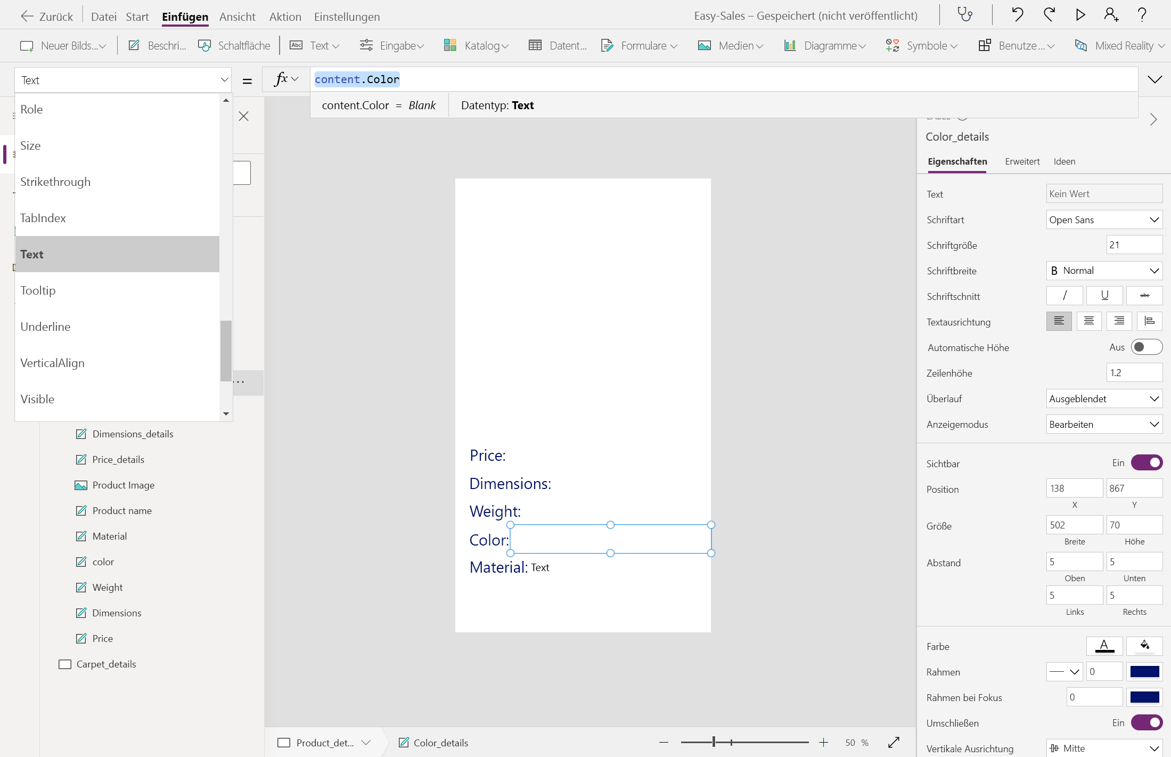Viewport: 1171px width, 757px height.
Task: Open help question mark icon
Action: tap(1142, 15)
